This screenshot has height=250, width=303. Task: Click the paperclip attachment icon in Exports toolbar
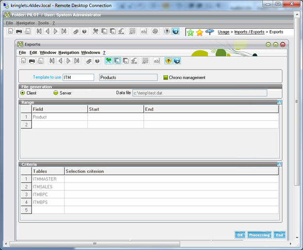pos(89,61)
